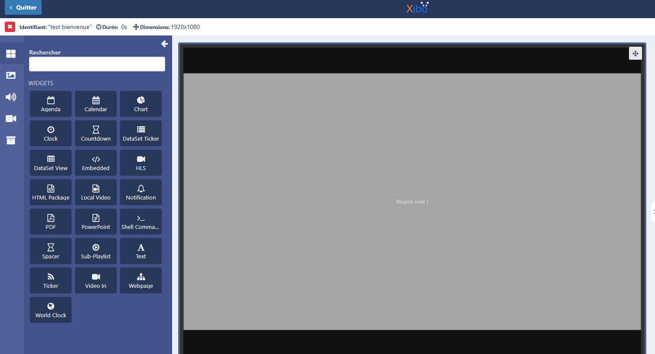The height and width of the screenshot is (354, 655).
Task: Click the WIDGETS section heading
Action: click(41, 83)
